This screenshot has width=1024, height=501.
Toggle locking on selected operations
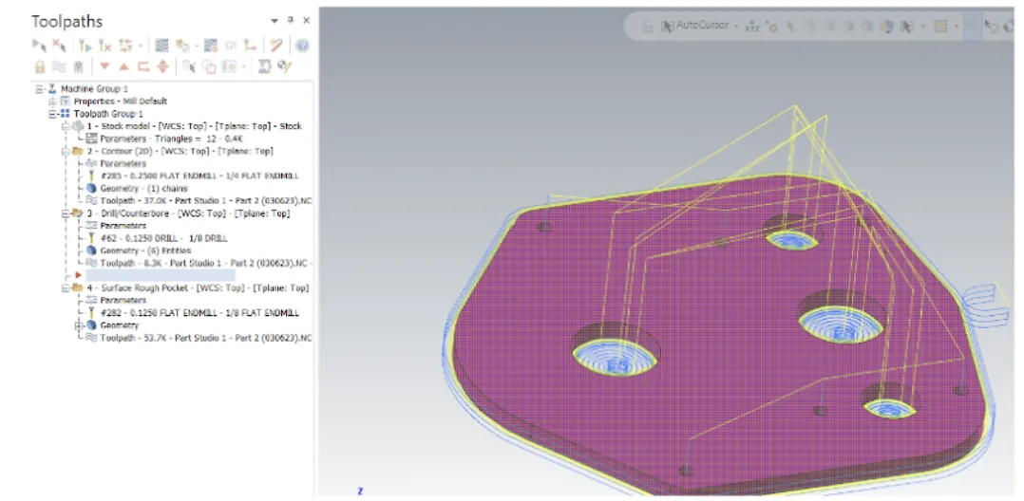[39, 65]
